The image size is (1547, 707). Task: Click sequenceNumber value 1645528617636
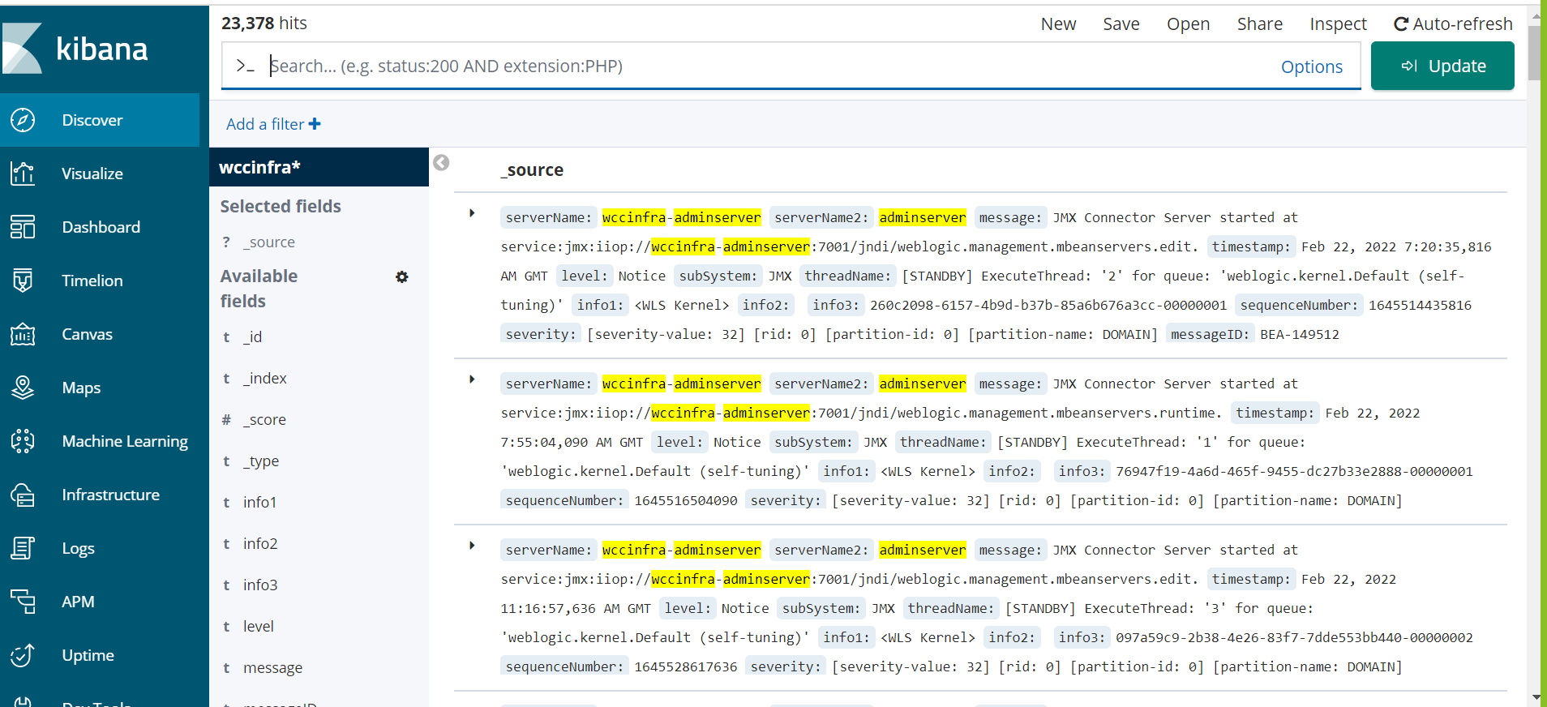686,666
